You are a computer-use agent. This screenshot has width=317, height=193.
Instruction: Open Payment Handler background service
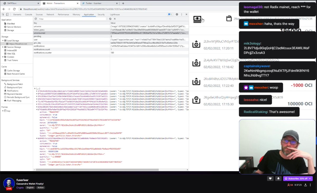click(x=13, y=94)
